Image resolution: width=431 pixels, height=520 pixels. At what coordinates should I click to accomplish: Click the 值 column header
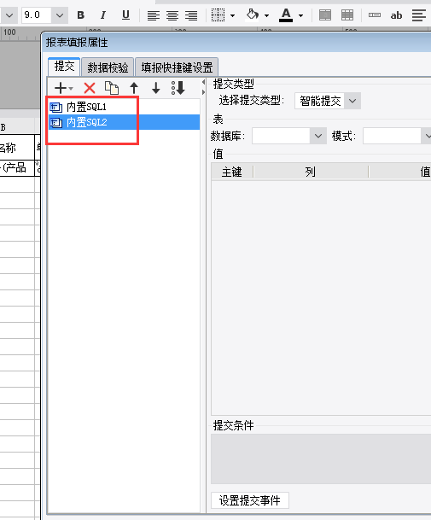399,172
